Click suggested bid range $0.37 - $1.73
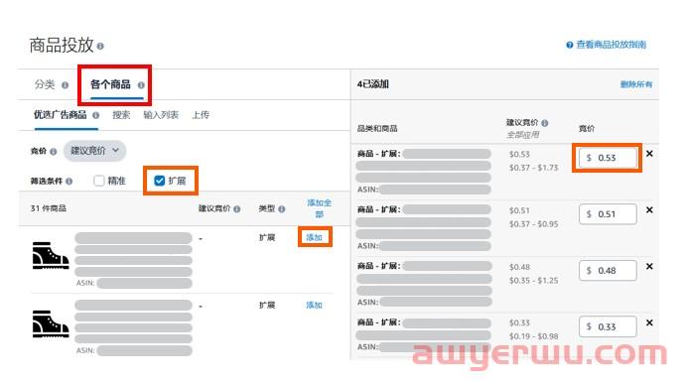The width and height of the screenshot is (686, 384). [x=533, y=168]
